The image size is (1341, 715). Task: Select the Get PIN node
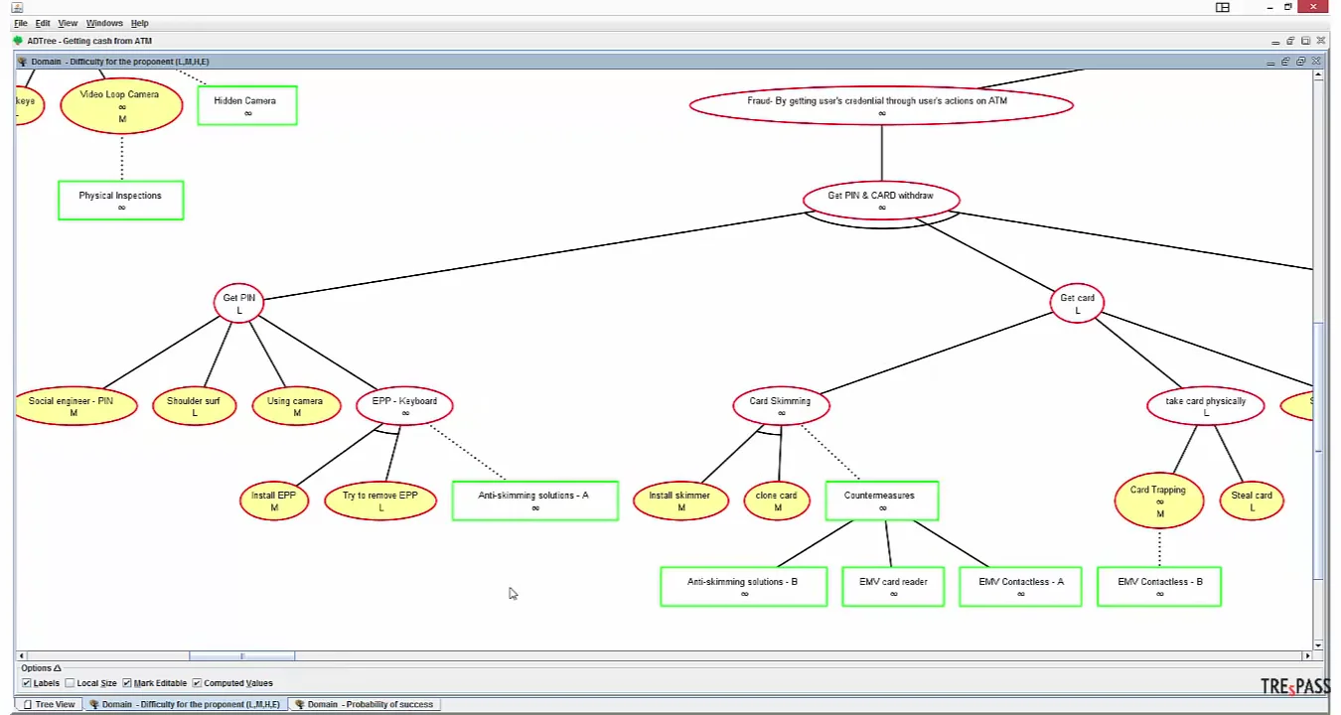239,303
